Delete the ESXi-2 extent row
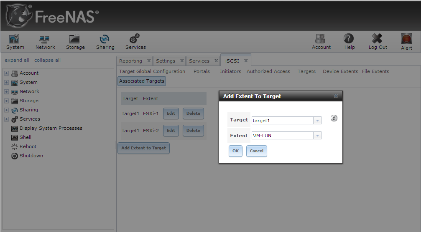The height and width of the screenshot is (232, 421). click(x=193, y=131)
